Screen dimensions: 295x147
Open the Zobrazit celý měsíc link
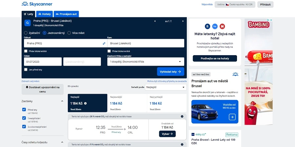(30, 81)
